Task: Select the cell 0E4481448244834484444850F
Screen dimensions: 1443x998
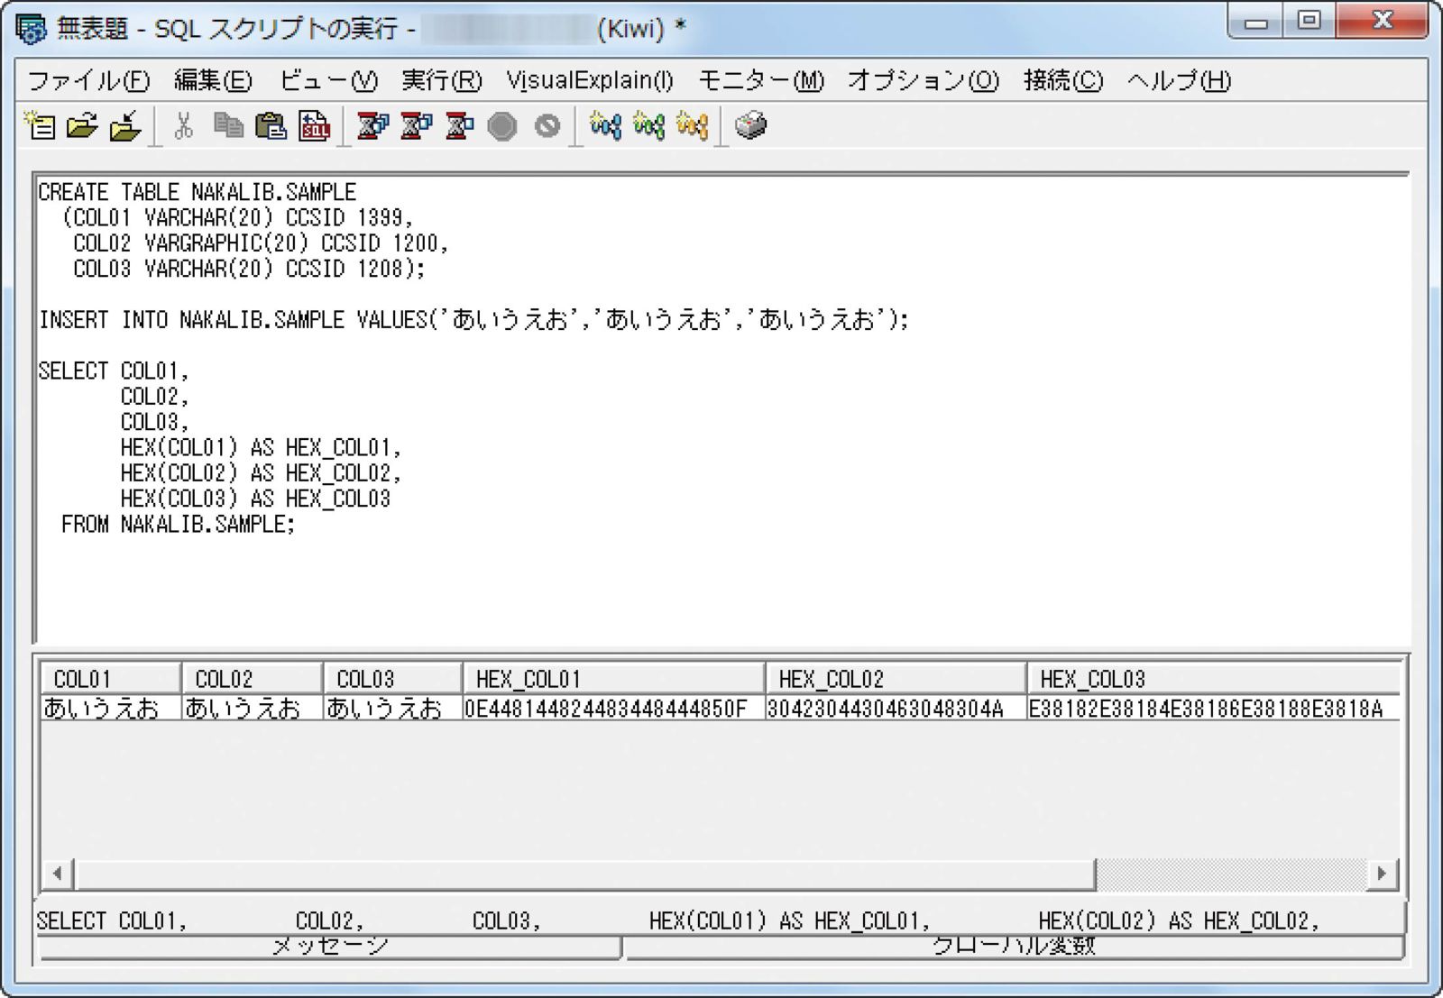Action: coord(613,709)
